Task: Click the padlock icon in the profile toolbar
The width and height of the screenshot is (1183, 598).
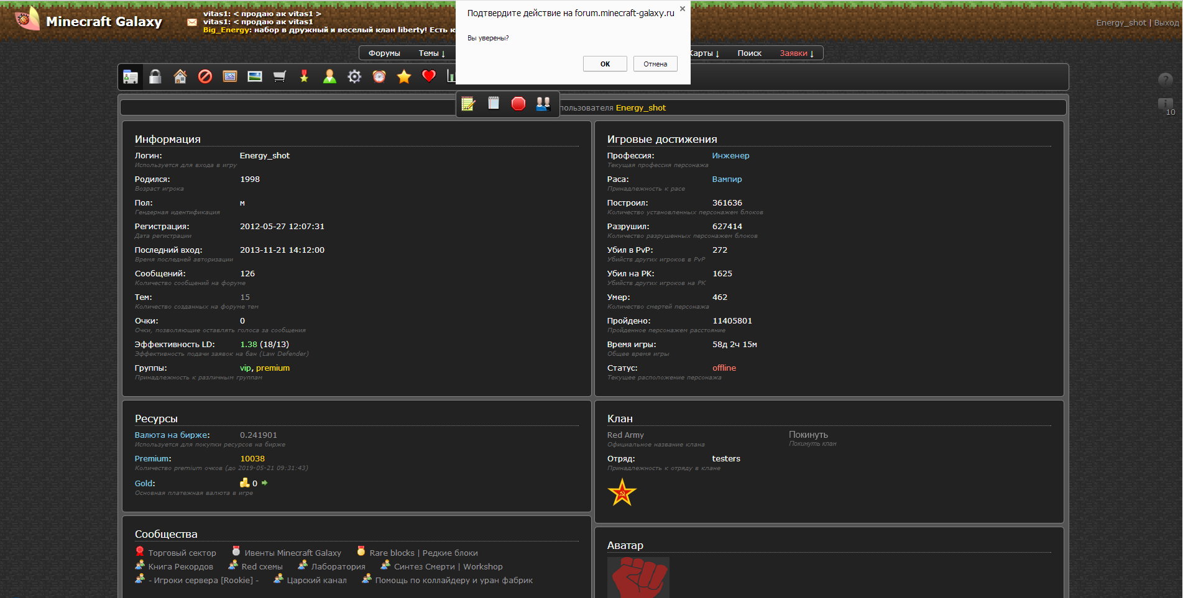Action: [x=155, y=76]
